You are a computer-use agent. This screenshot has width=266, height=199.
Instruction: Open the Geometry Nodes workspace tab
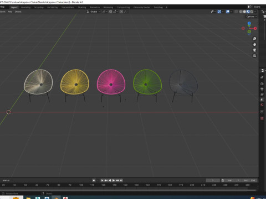tap(142, 7)
